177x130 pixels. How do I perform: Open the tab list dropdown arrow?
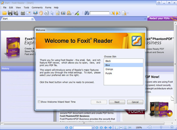145,19
